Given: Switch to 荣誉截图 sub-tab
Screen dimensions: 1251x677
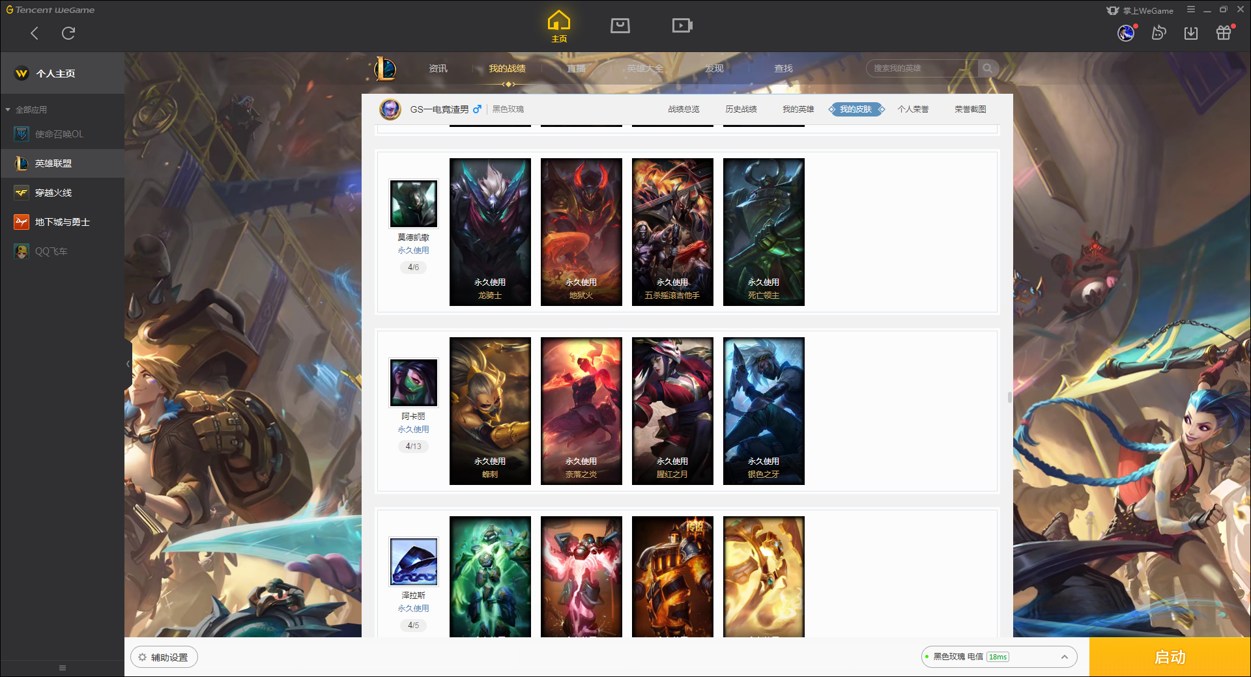Looking at the screenshot, I should [x=970, y=109].
